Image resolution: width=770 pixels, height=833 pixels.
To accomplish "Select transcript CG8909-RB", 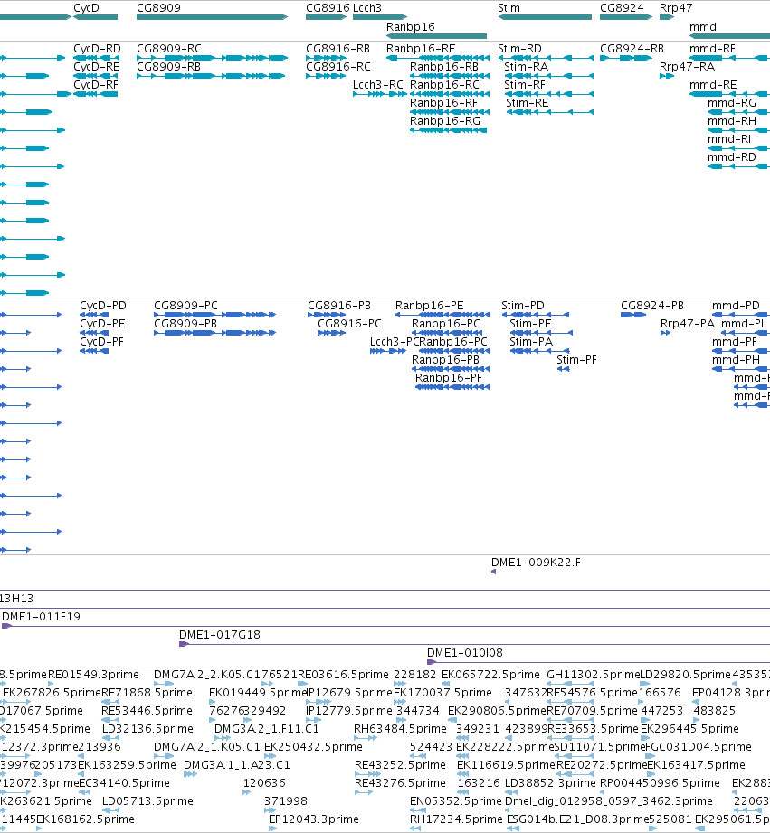I will pyautogui.click(x=211, y=76).
